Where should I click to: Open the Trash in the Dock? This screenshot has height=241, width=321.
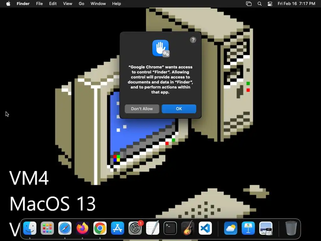(x=291, y=228)
